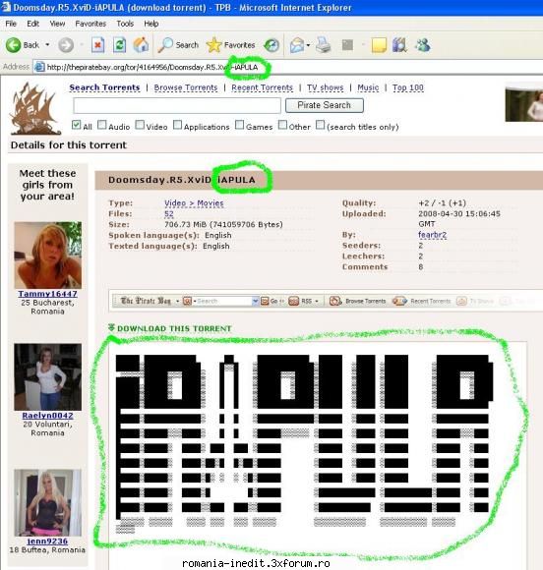Click the Pirate Bay ship logo
Image resolution: width=543 pixels, height=570 pixels.
[35, 108]
